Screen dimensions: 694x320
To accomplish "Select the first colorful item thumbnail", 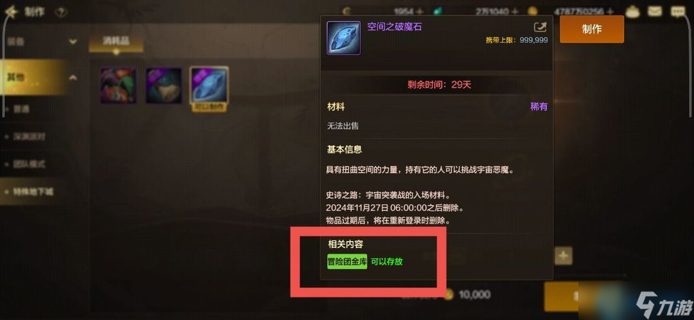I will click(118, 85).
